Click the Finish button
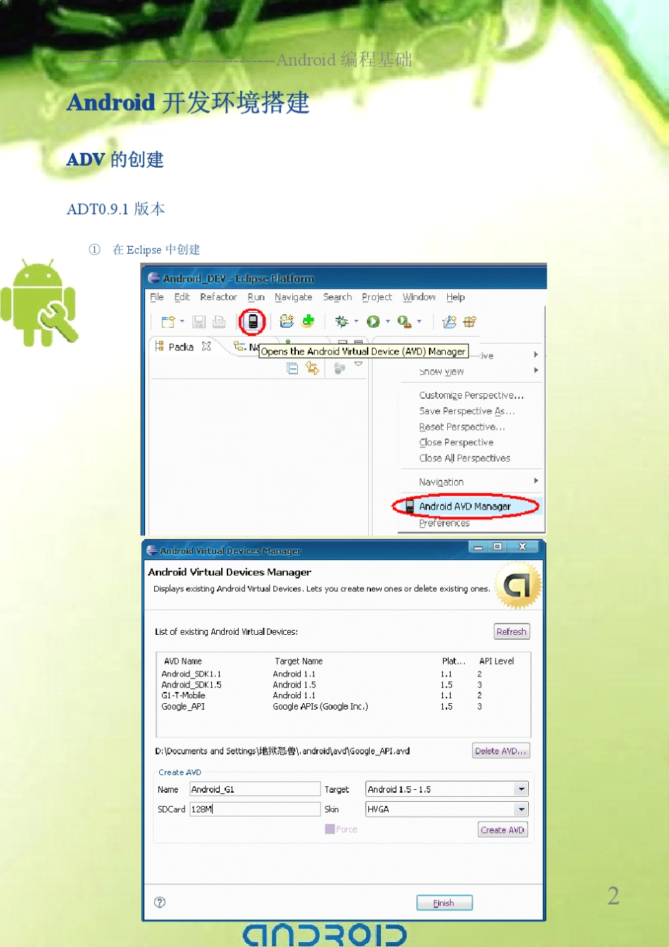This screenshot has height=947, width=669. [444, 903]
